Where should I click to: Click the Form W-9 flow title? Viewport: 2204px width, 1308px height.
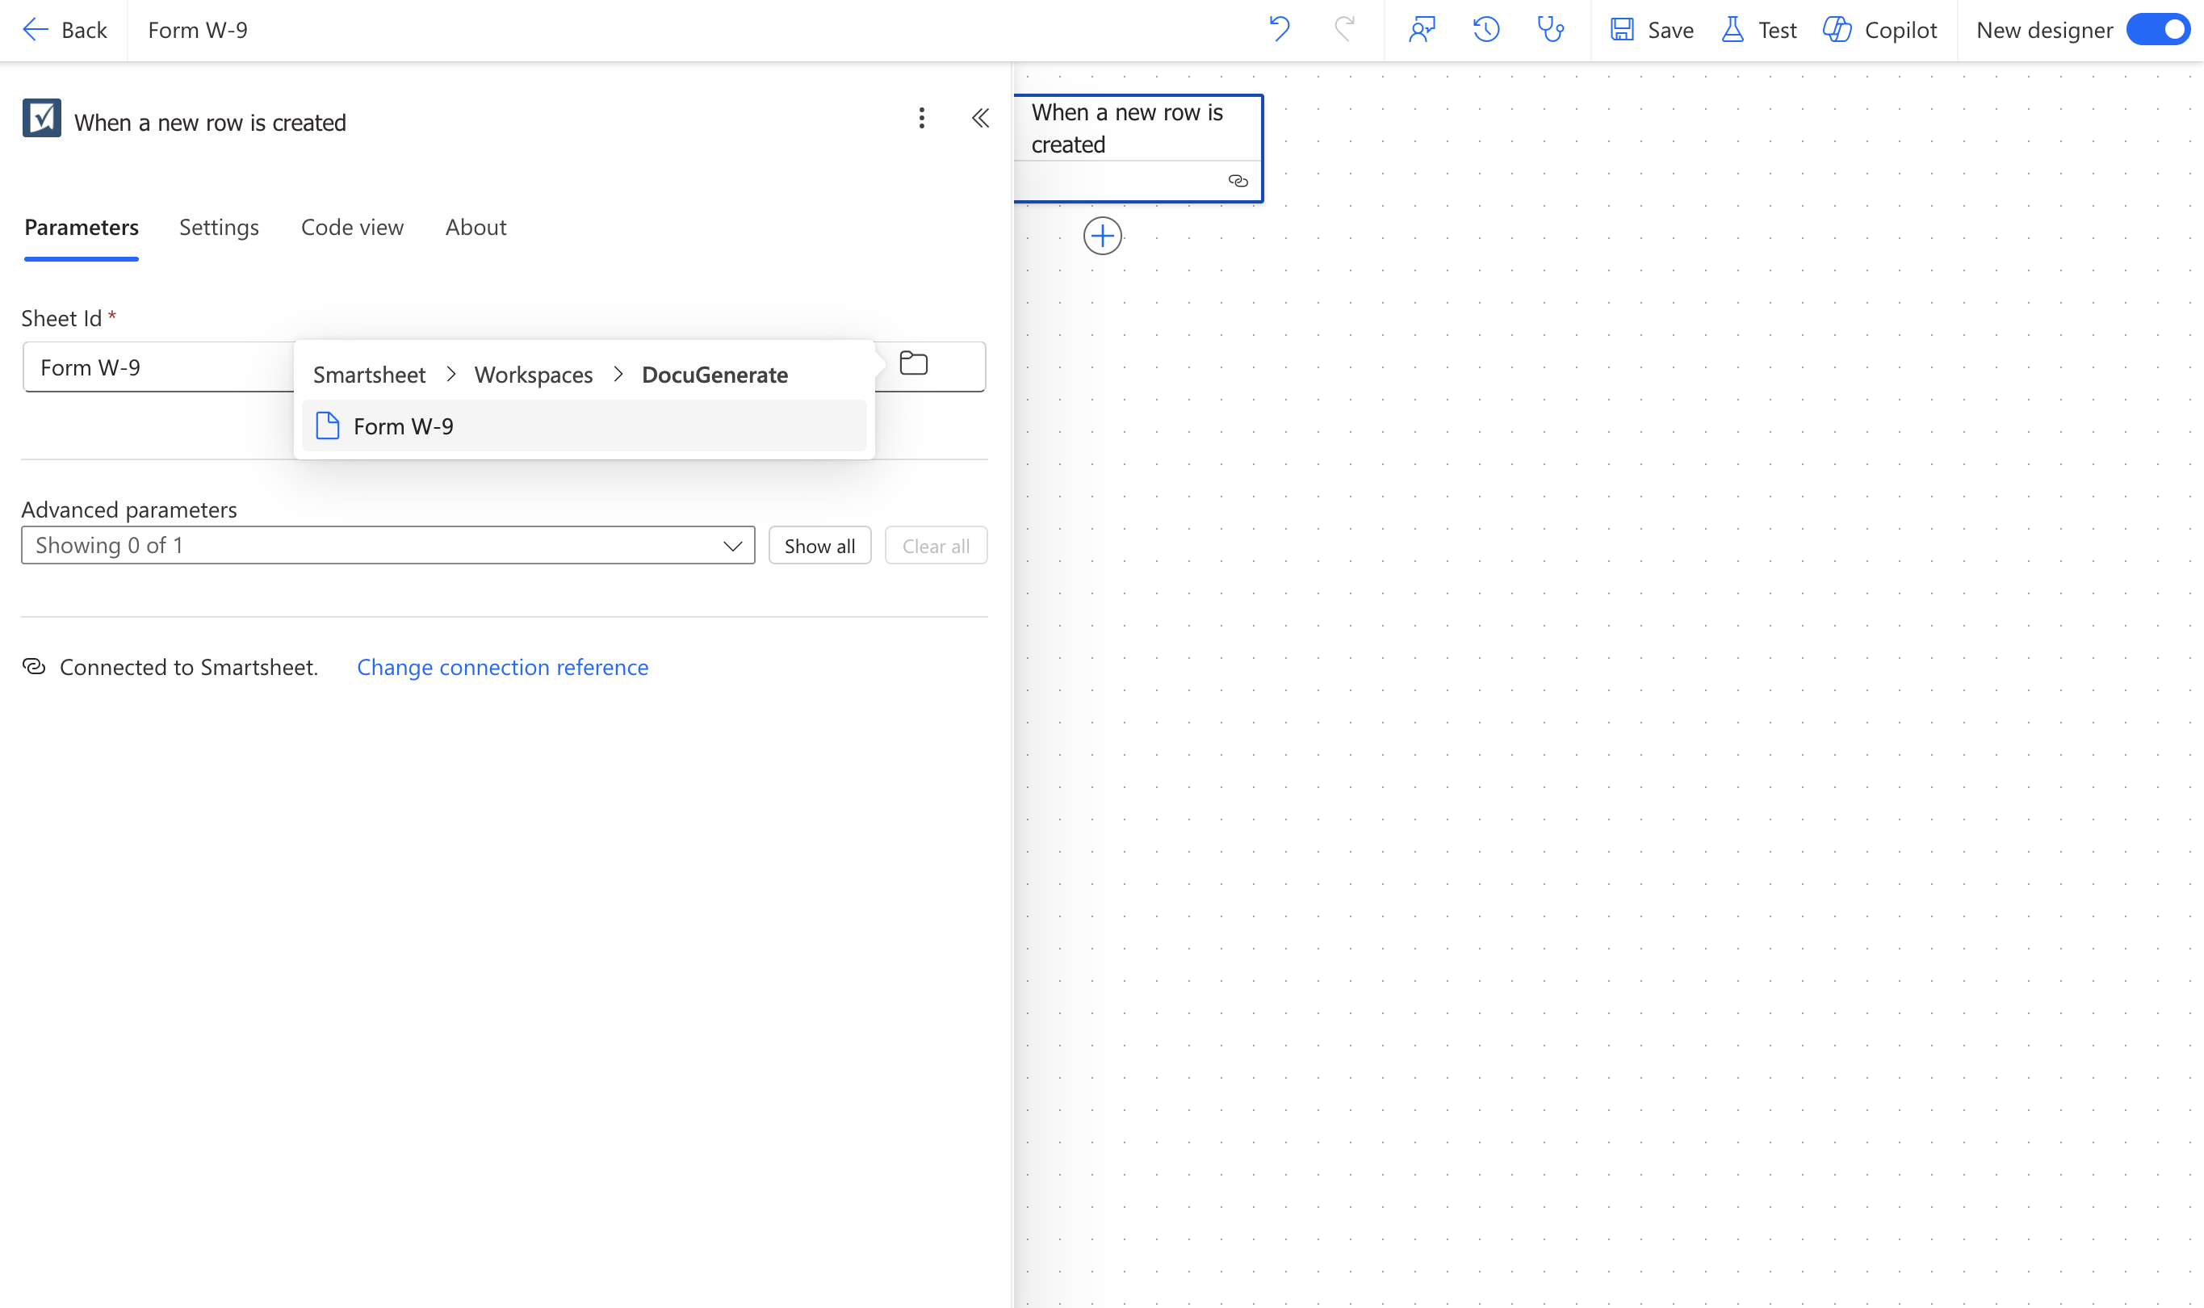[x=198, y=30]
